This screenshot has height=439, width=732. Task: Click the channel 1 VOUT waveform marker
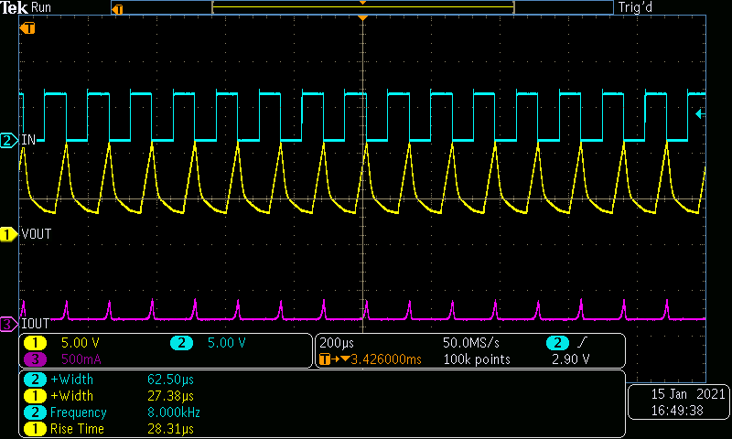(9, 234)
